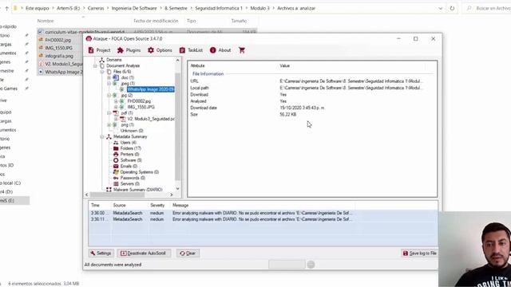This screenshot has width=511, height=287.
Task: Open Passwords (0) metadata summary
Action: click(133, 178)
